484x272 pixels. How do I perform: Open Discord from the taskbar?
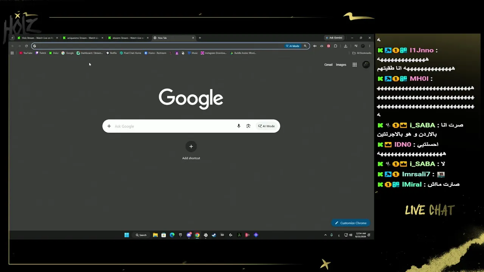(189, 235)
